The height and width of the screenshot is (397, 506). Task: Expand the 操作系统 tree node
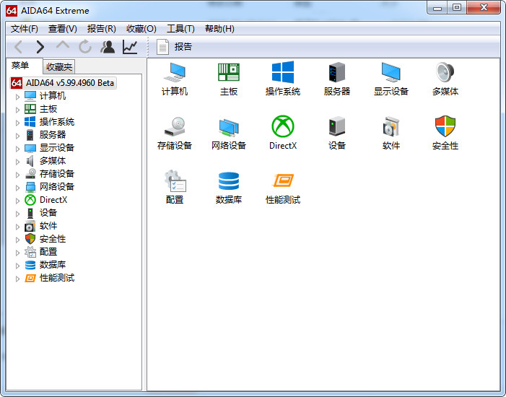[x=17, y=123]
